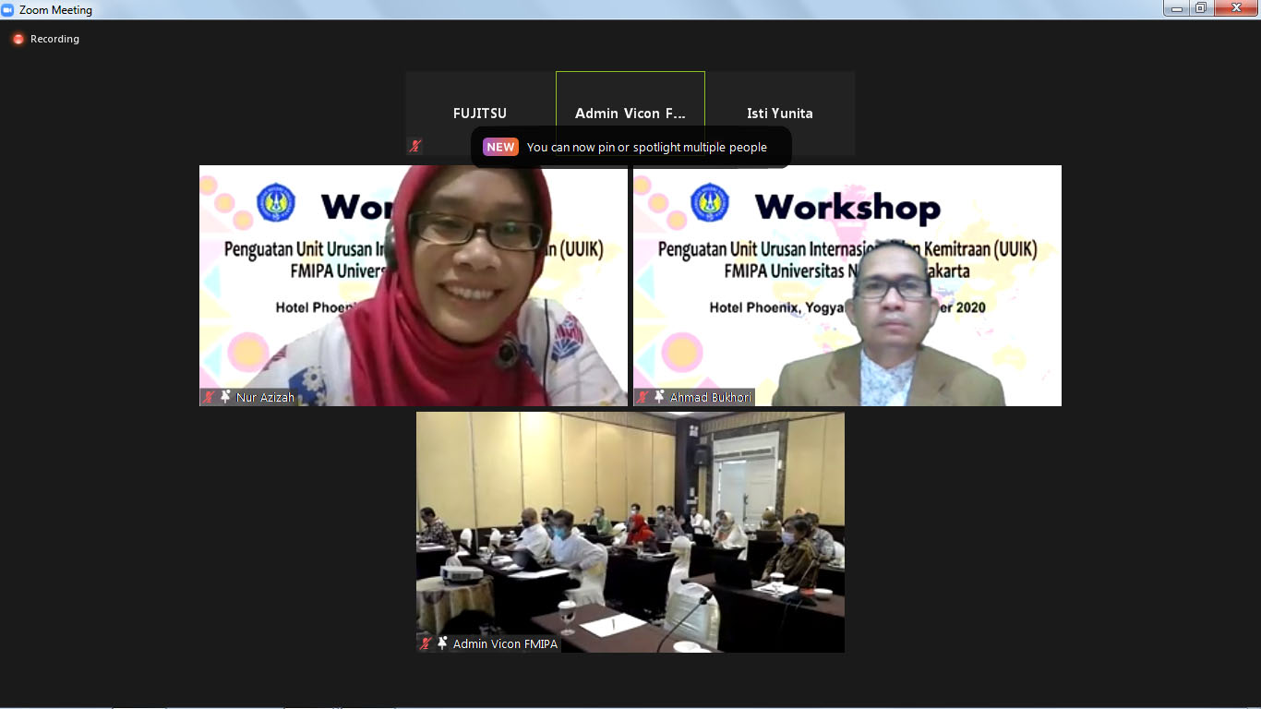Click the Recording status text

point(54,39)
